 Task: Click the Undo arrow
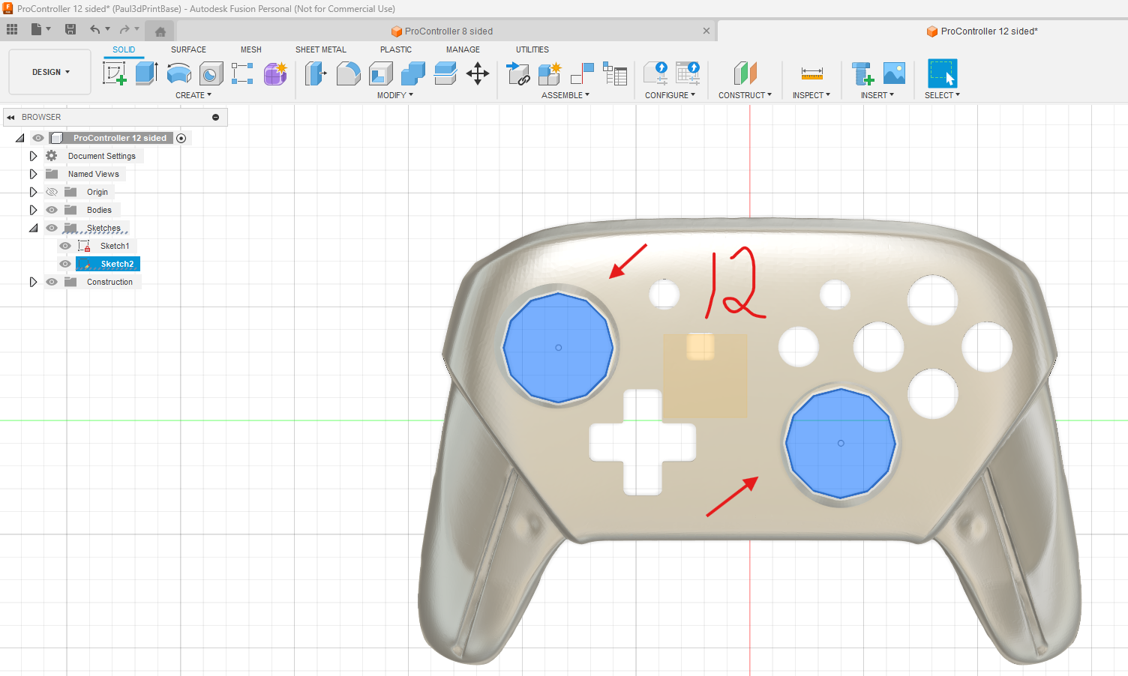point(95,29)
